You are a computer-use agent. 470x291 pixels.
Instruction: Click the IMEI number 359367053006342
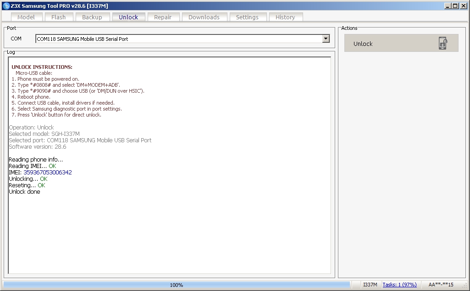click(48, 173)
